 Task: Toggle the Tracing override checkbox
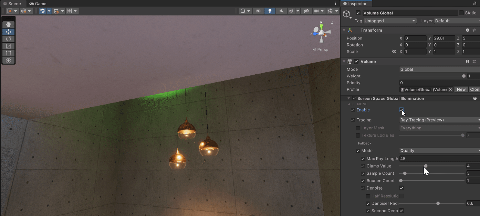353,120
